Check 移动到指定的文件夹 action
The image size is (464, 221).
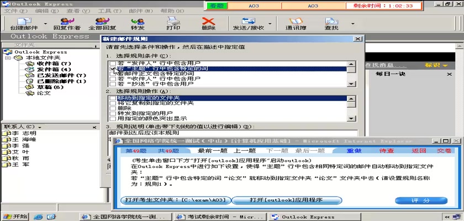[112, 98]
